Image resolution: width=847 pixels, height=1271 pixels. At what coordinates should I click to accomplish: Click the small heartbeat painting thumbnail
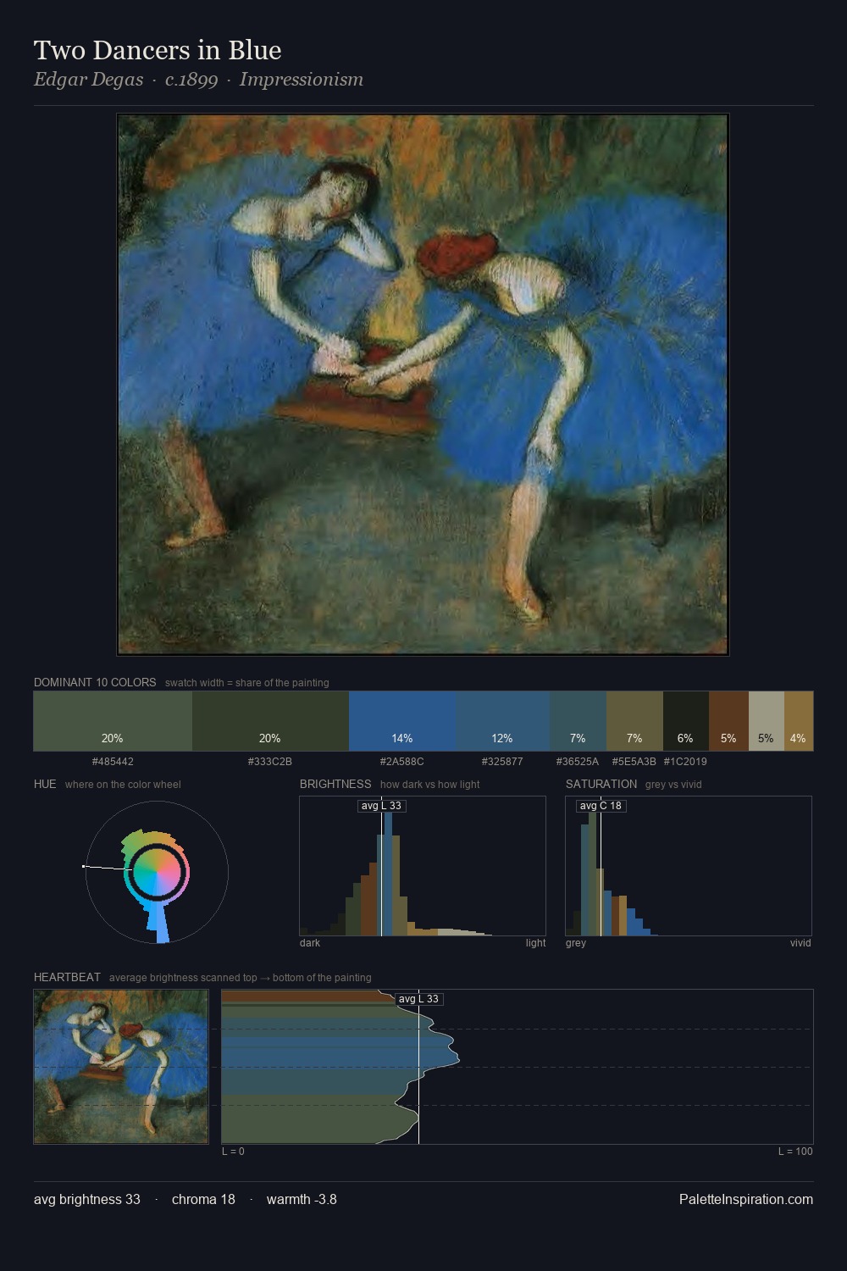(121, 1067)
